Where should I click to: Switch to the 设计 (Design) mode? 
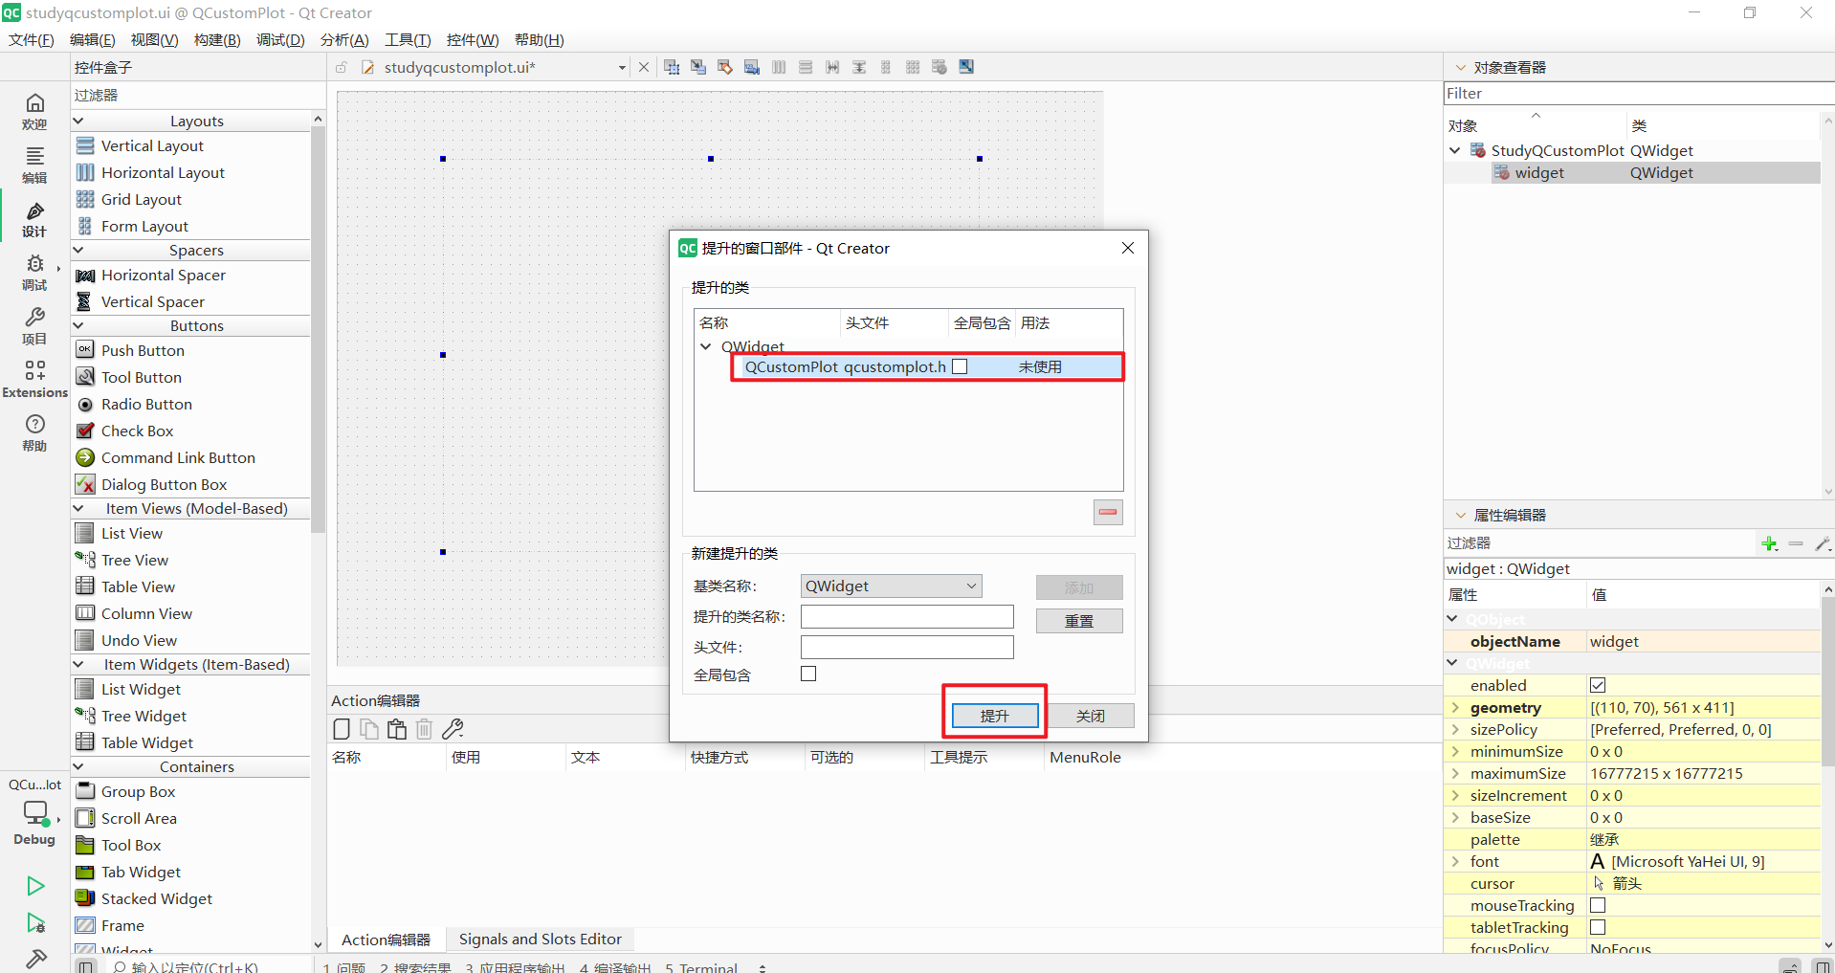[x=34, y=218]
